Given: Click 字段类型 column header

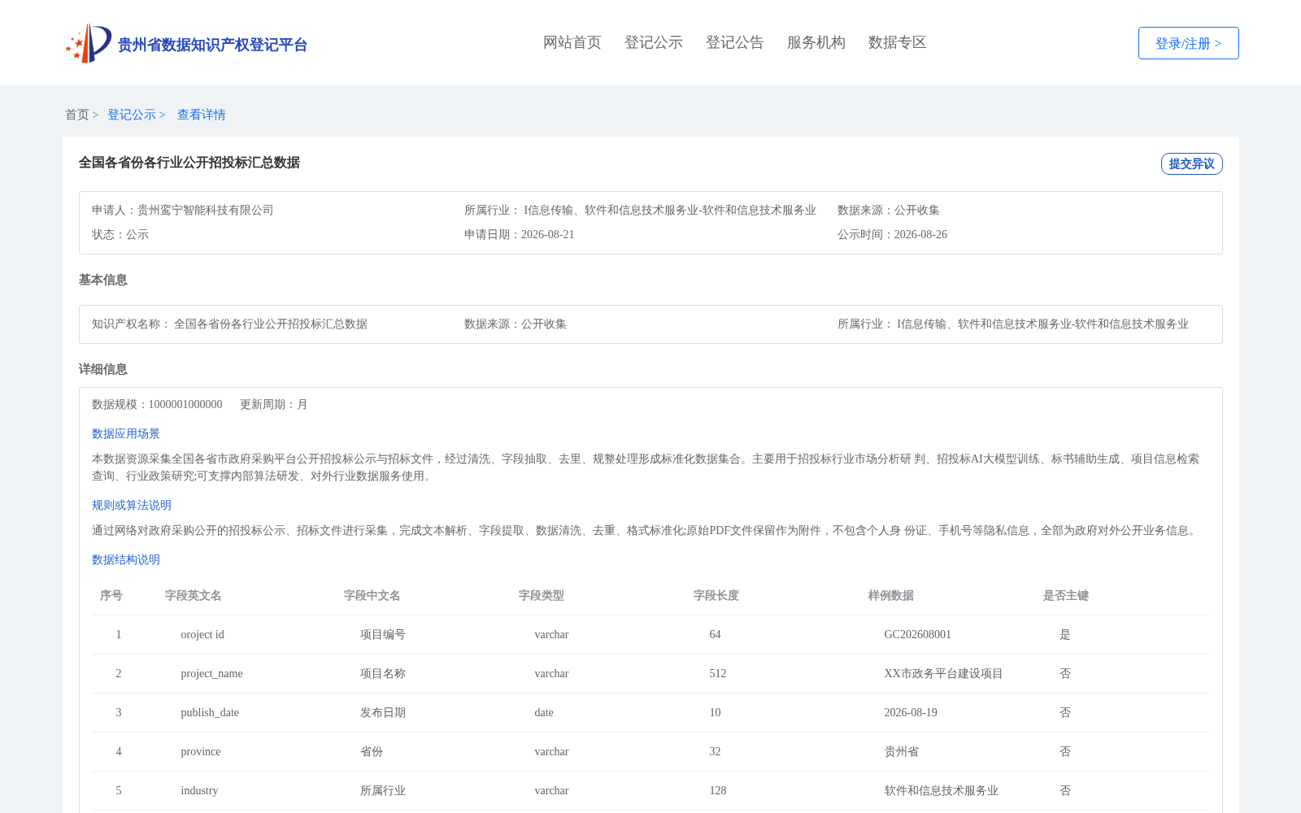Looking at the screenshot, I should 542,595.
